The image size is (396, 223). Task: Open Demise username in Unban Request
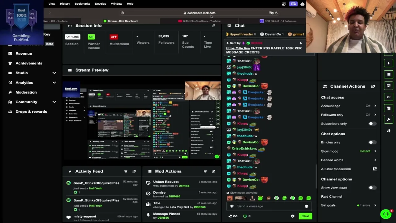[184, 186]
